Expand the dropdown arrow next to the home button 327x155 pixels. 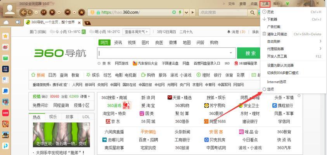pos(59,12)
